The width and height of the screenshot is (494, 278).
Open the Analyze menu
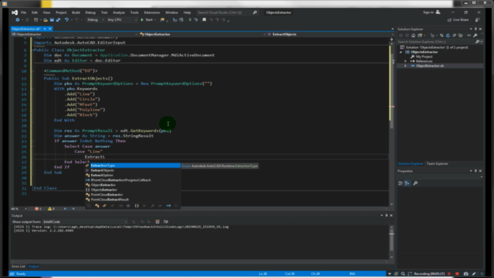tap(119, 12)
